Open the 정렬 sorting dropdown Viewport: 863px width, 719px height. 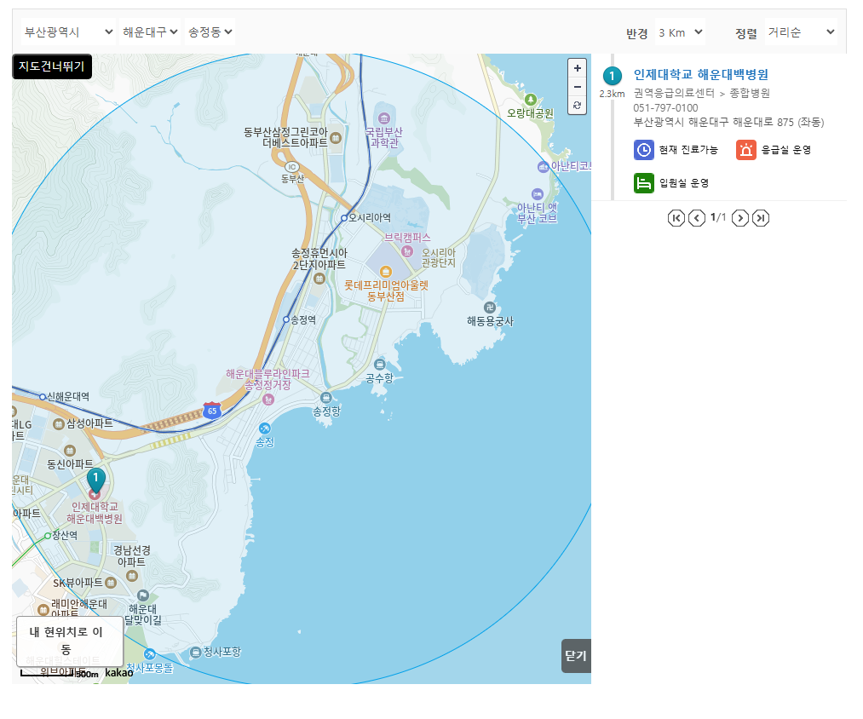tap(800, 32)
